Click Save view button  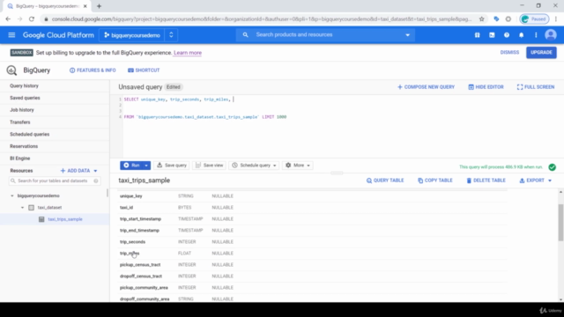pyautogui.click(x=210, y=166)
